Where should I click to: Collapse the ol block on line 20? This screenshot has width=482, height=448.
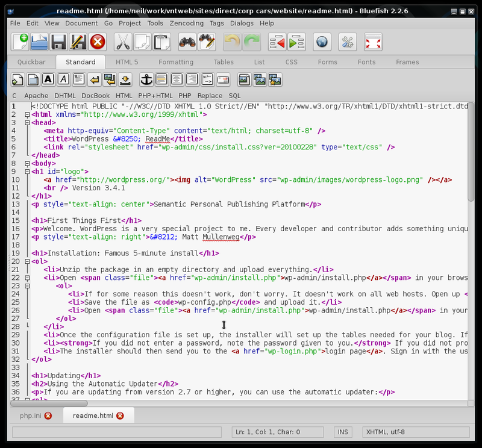click(27, 262)
